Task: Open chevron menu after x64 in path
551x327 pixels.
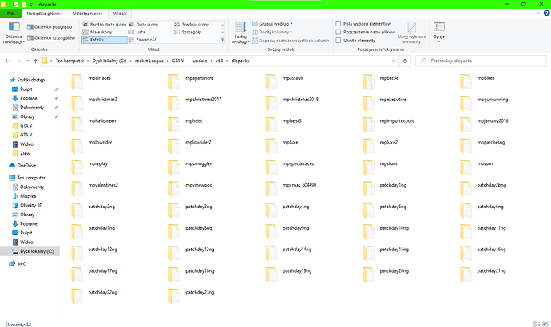Action: [227, 61]
